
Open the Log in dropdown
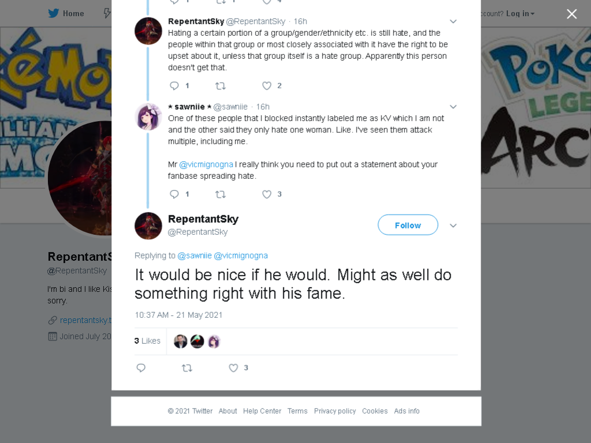click(520, 14)
